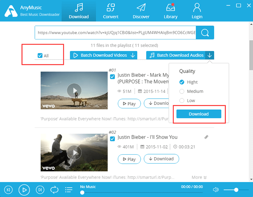Open the Discover tab
The width and height of the screenshot is (253, 197).
[141, 11]
